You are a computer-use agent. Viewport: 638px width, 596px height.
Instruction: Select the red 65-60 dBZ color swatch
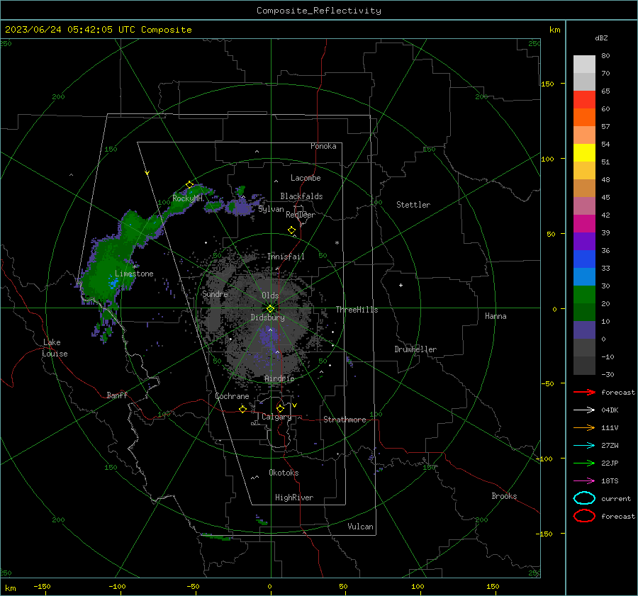(x=584, y=100)
